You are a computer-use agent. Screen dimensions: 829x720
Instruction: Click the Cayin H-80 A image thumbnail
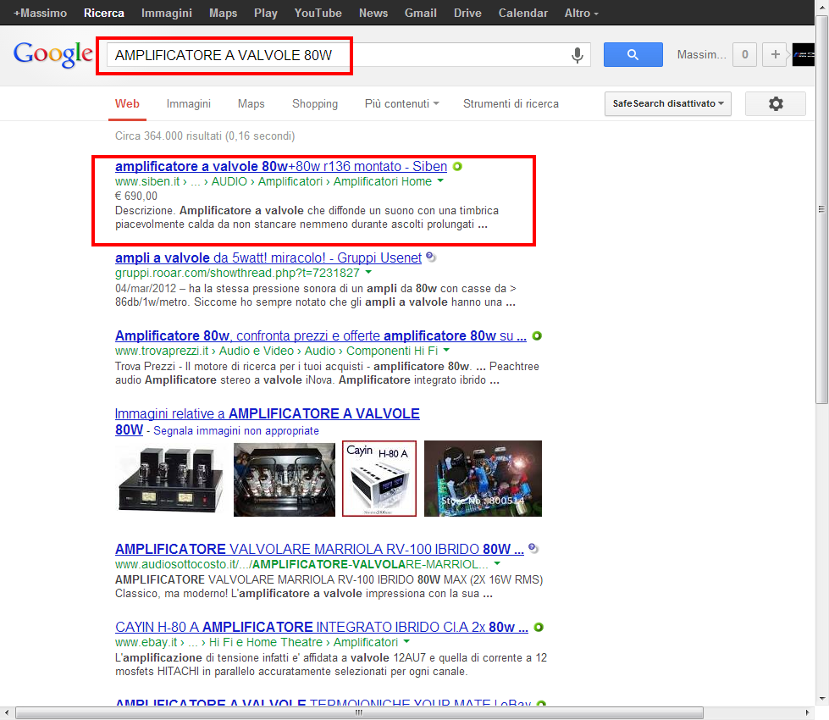pyautogui.click(x=379, y=479)
